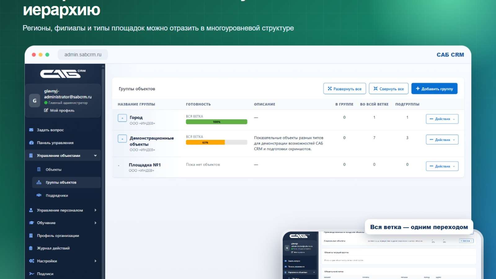Click the person icon beside Управление персоналом

tap(31, 210)
